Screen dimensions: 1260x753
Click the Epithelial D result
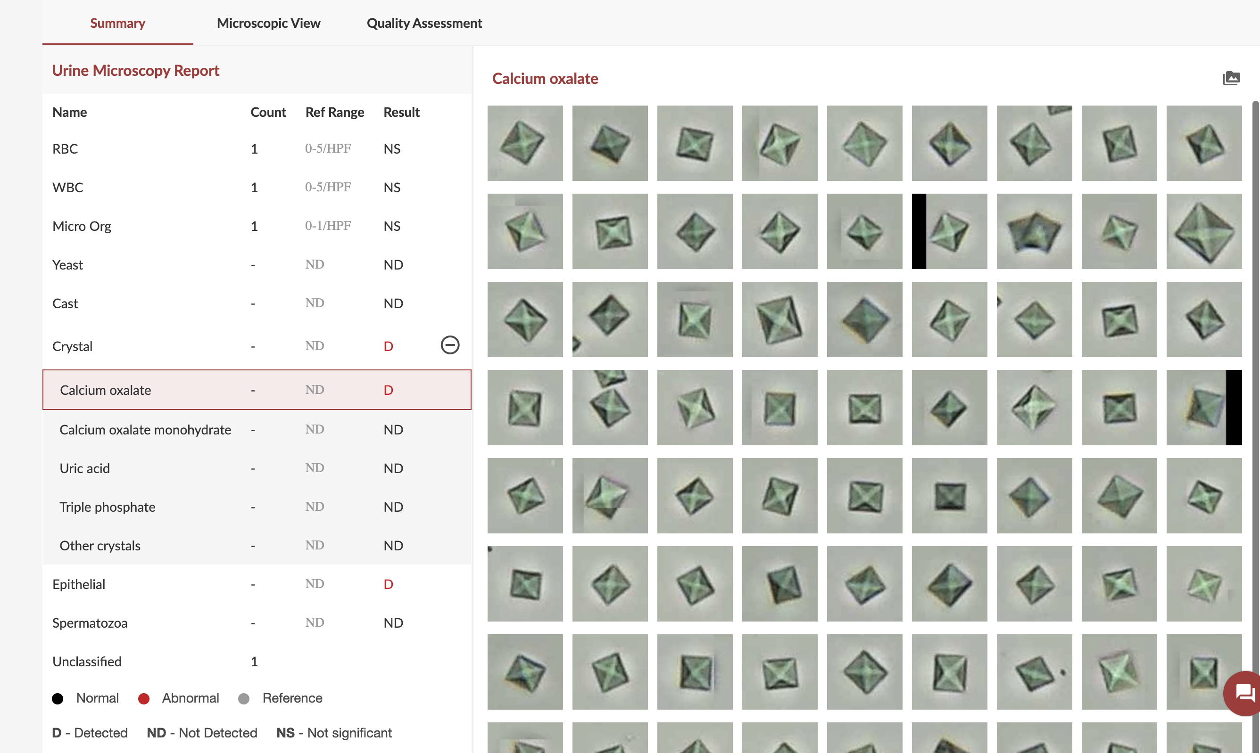click(389, 584)
